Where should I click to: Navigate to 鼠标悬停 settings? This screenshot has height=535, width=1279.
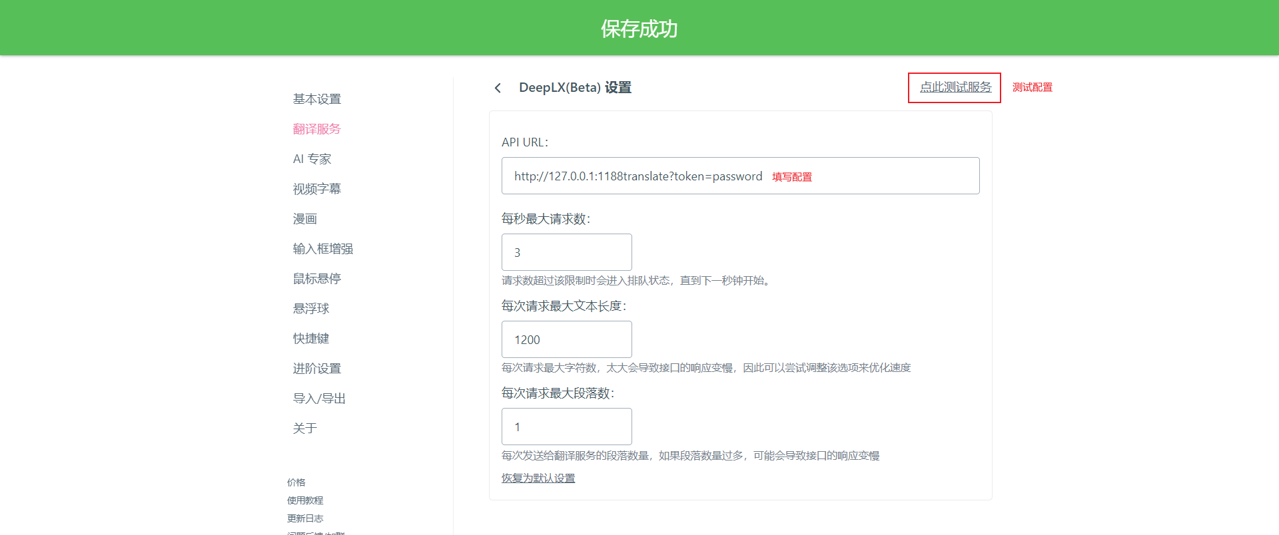(x=317, y=279)
